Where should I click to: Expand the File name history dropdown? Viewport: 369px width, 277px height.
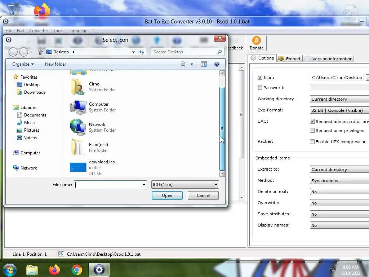point(144,185)
